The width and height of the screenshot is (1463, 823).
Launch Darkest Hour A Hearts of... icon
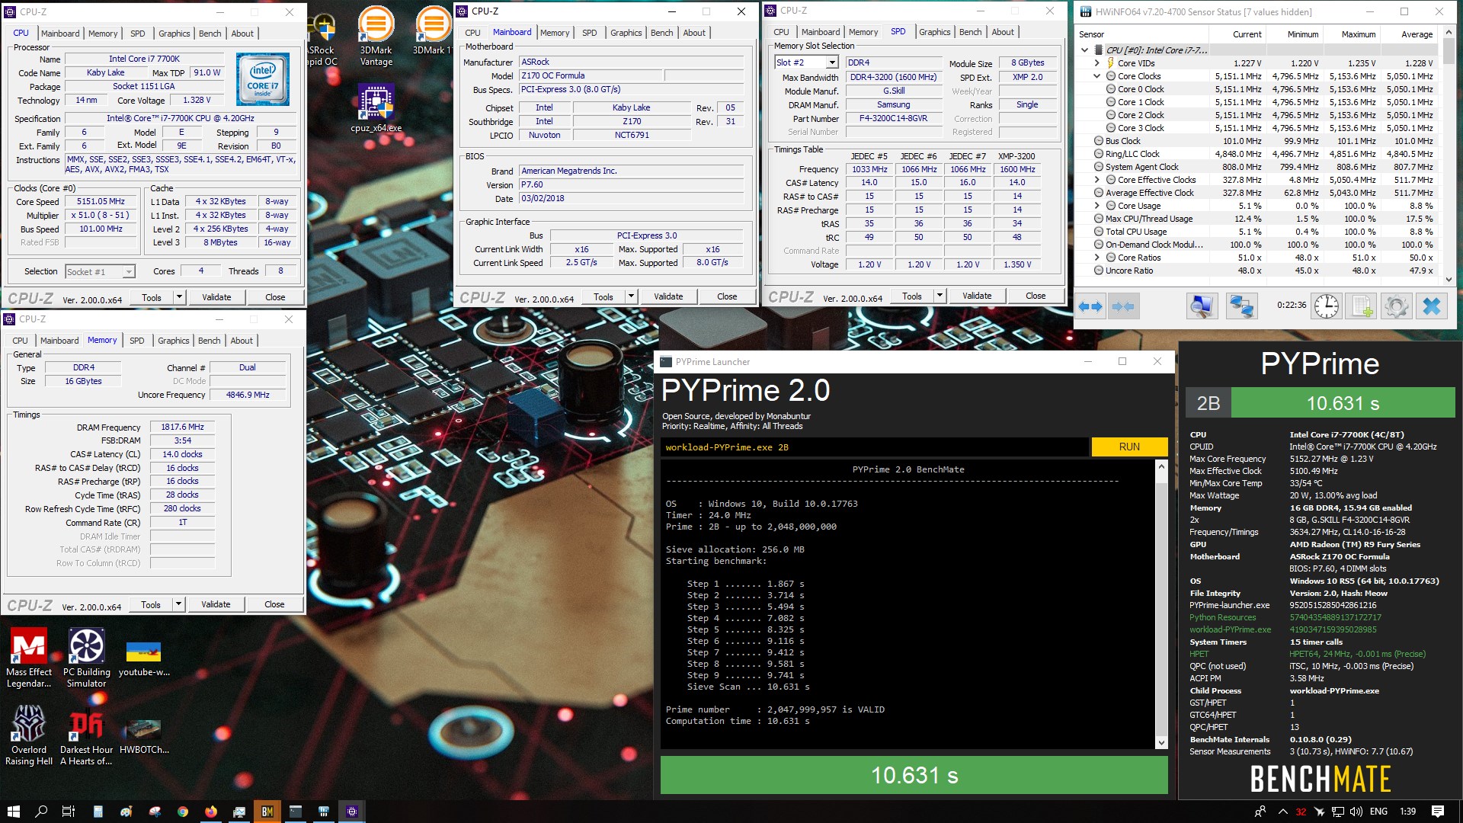86,735
